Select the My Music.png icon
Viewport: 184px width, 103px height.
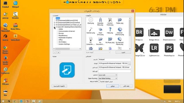click(110, 40)
